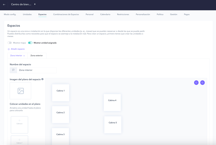Click the Colocar unidades en el plano heading
216x145 pixels.
(x=25, y=104)
